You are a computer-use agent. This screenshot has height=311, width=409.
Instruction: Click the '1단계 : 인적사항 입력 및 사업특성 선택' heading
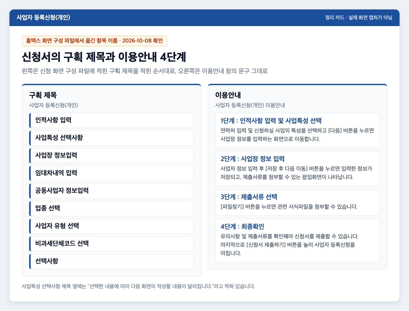(271, 121)
